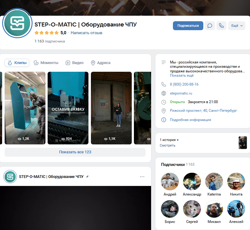The height and width of the screenshot is (230, 250).
Task: Click the globe icon next to stepomatic.ru
Action: click(163, 93)
